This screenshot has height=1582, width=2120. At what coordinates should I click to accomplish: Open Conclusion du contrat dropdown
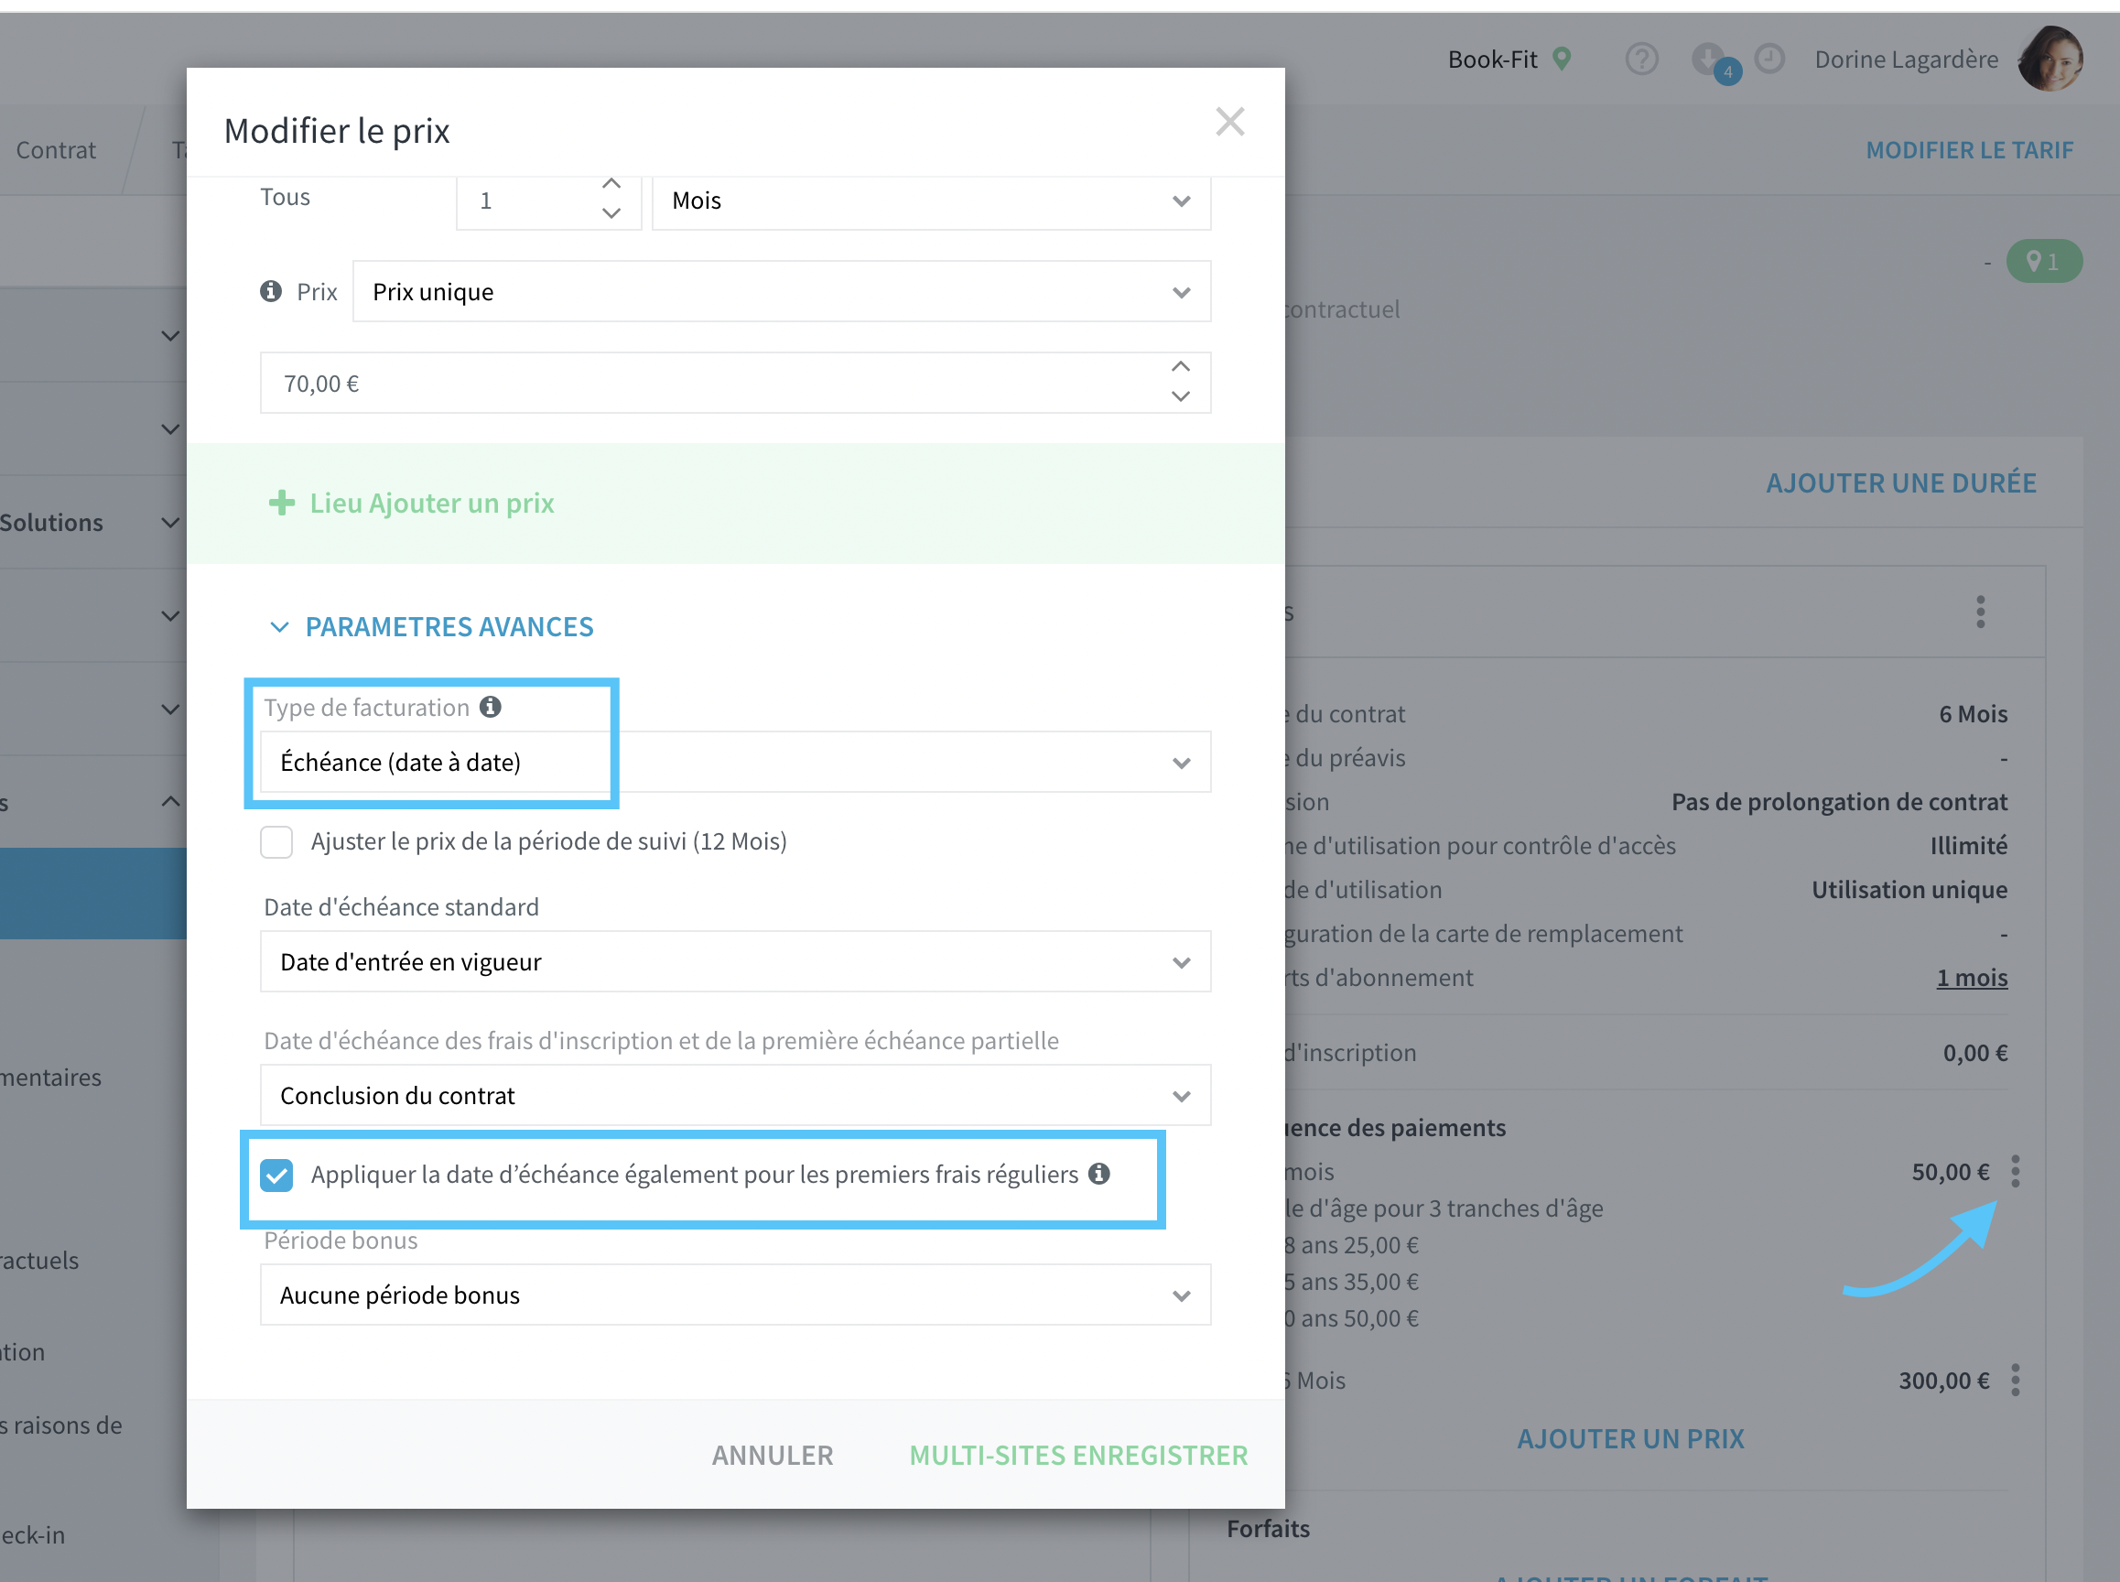click(735, 1095)
